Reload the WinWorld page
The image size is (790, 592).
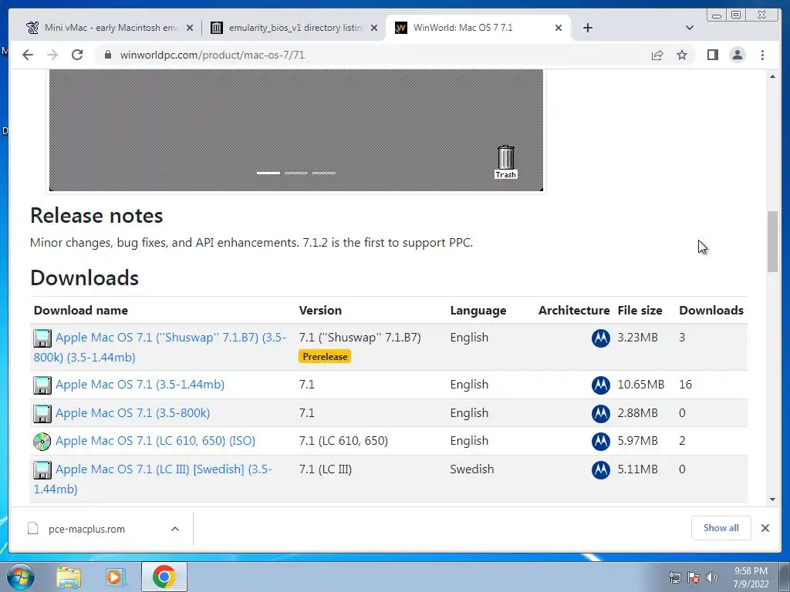click(x=77, y=55)
